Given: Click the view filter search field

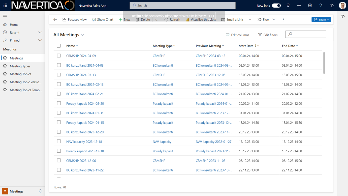Looking at the screenshot, I should pyautogui.click(x=305, y=34).
